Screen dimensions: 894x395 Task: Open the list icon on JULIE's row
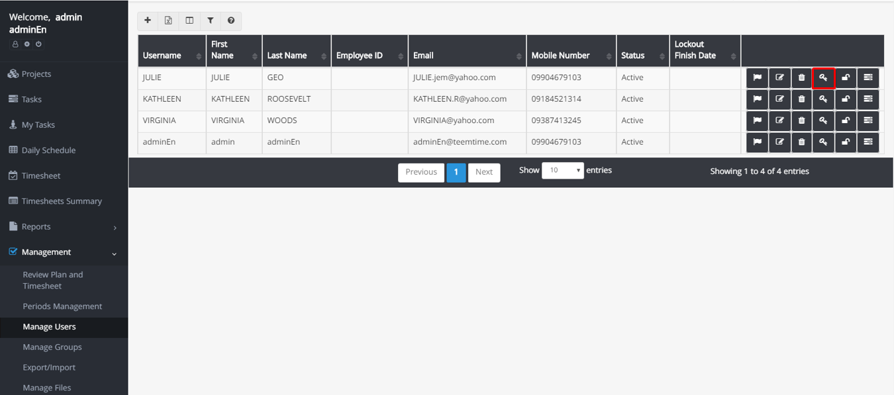[868, 77]
